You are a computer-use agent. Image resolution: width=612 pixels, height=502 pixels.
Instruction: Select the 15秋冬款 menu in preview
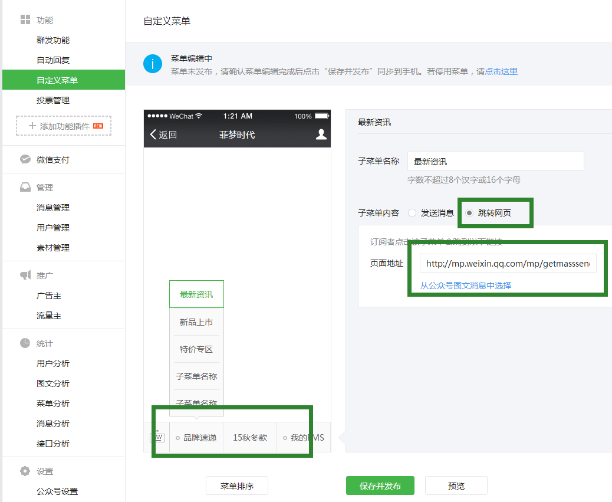click(250, 438)
